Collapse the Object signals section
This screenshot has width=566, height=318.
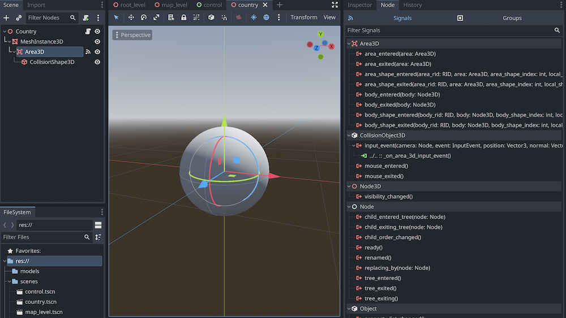tap(349, 308)
